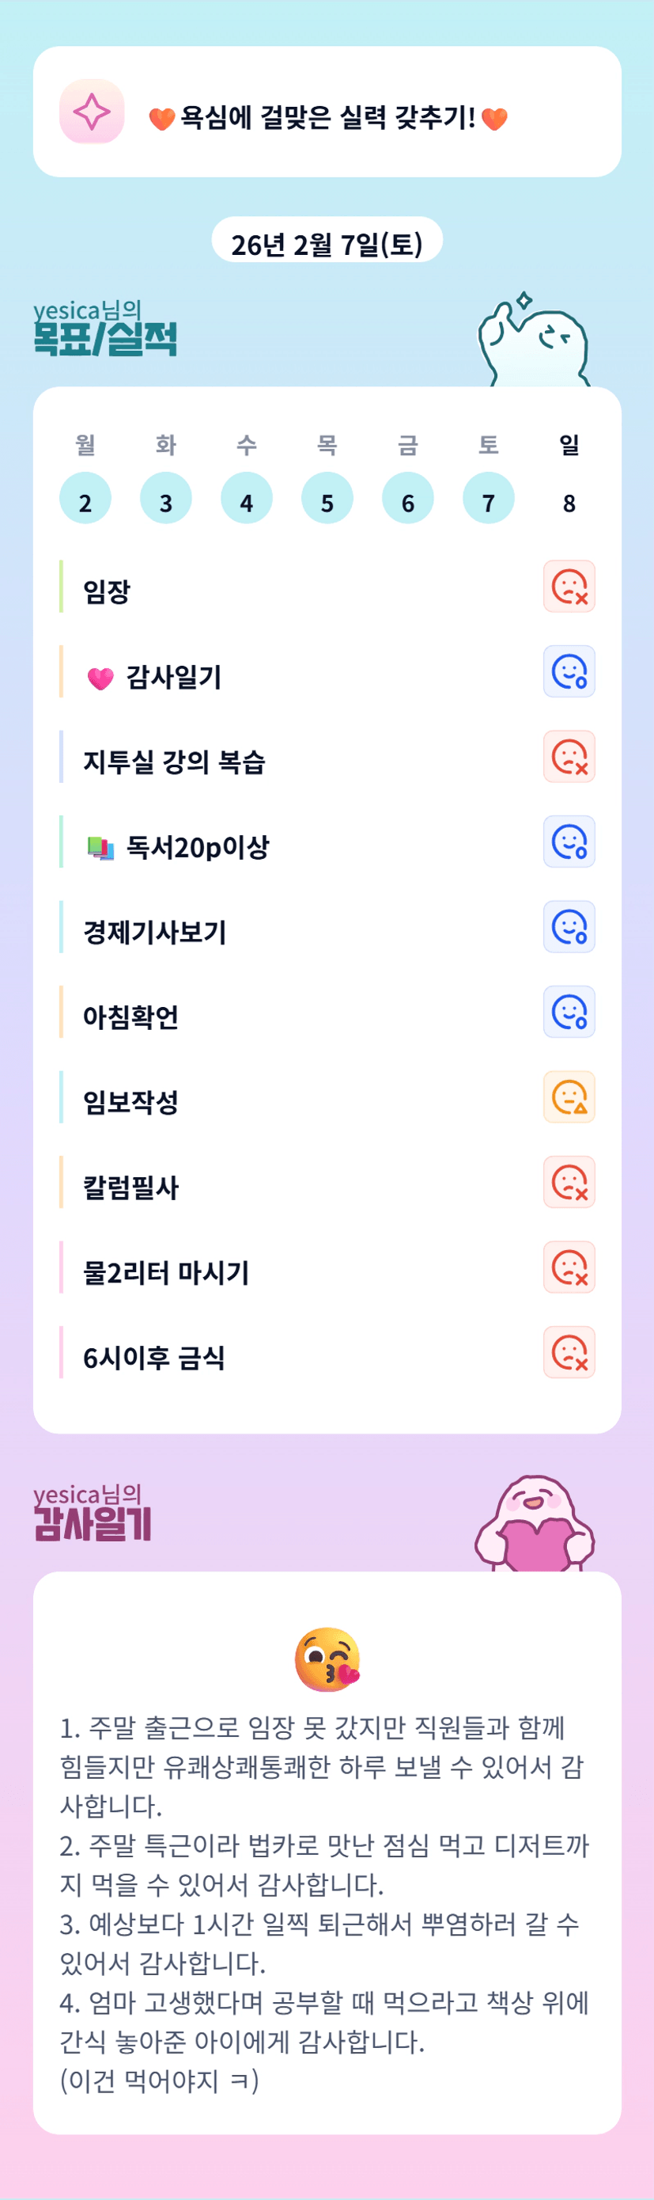The width and height of the screenshot is (654, 2200).
Task: Click the 욕심에 걸맞은 실력 갖추기 motto text
Action: click(x=327, y=117)
